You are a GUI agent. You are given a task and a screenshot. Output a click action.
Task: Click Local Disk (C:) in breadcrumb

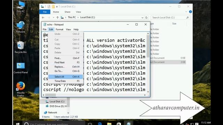click(x=87, y=17)
